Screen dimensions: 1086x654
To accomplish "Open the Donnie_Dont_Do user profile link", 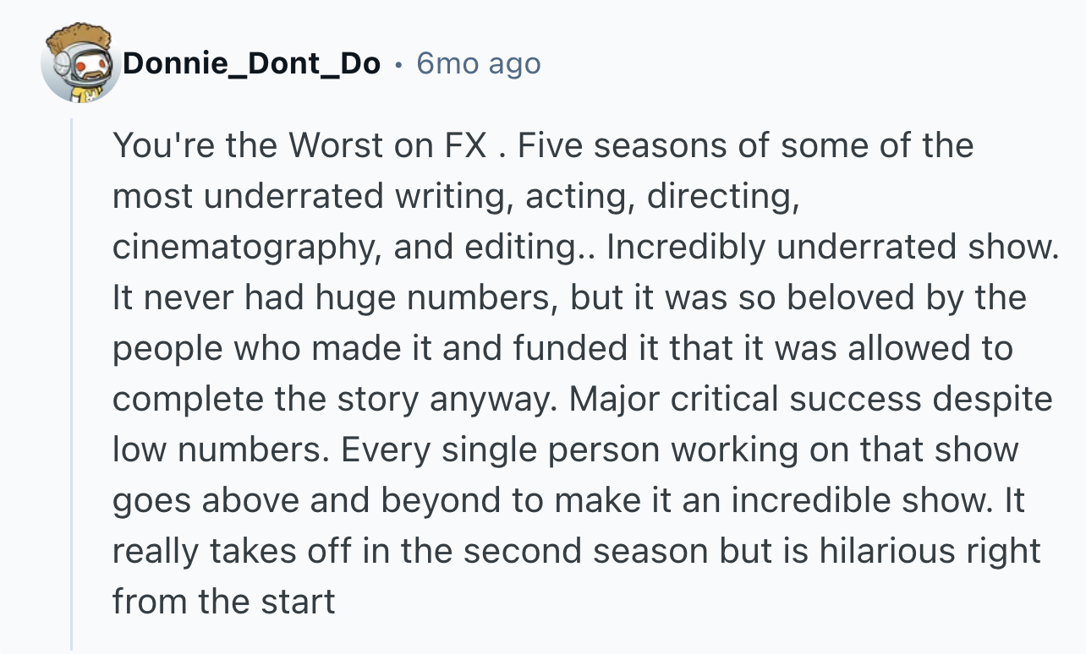I will click(x=251, y=63).
